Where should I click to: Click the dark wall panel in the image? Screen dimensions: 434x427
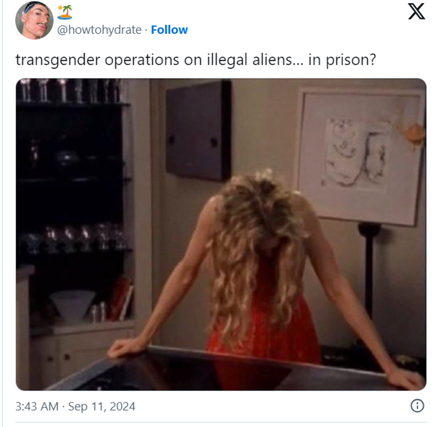tap(198, 130)
